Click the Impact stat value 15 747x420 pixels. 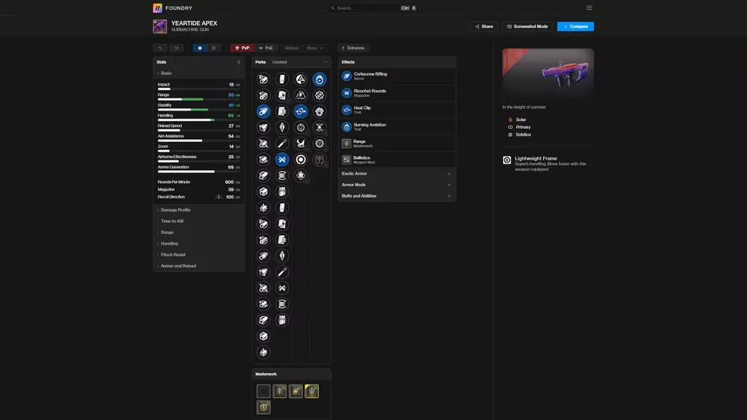click(x=232, y=85)
